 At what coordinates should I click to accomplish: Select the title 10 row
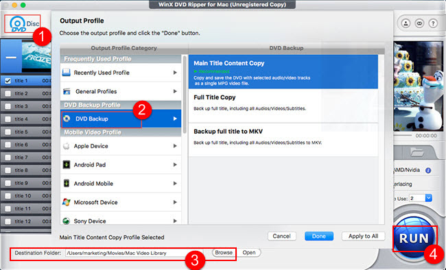26,196
